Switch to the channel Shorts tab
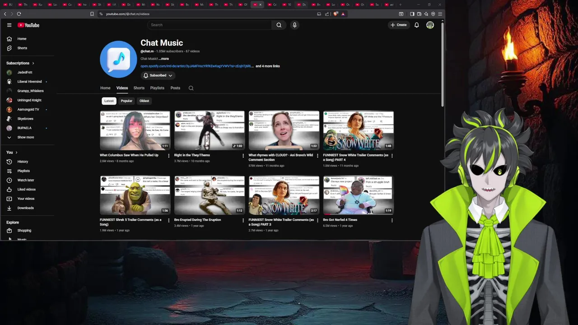The height and width of the screenshot is (325, 578). (x=139, y=88)
